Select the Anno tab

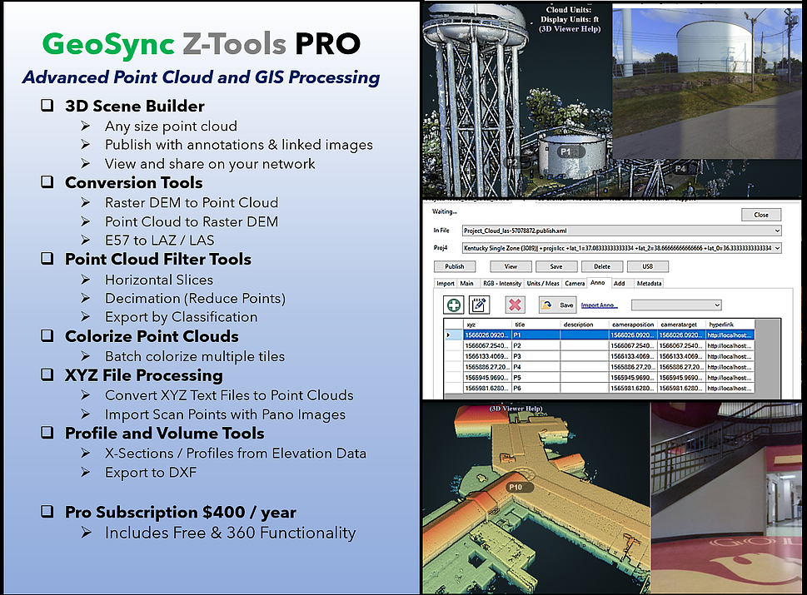(597, 283)
